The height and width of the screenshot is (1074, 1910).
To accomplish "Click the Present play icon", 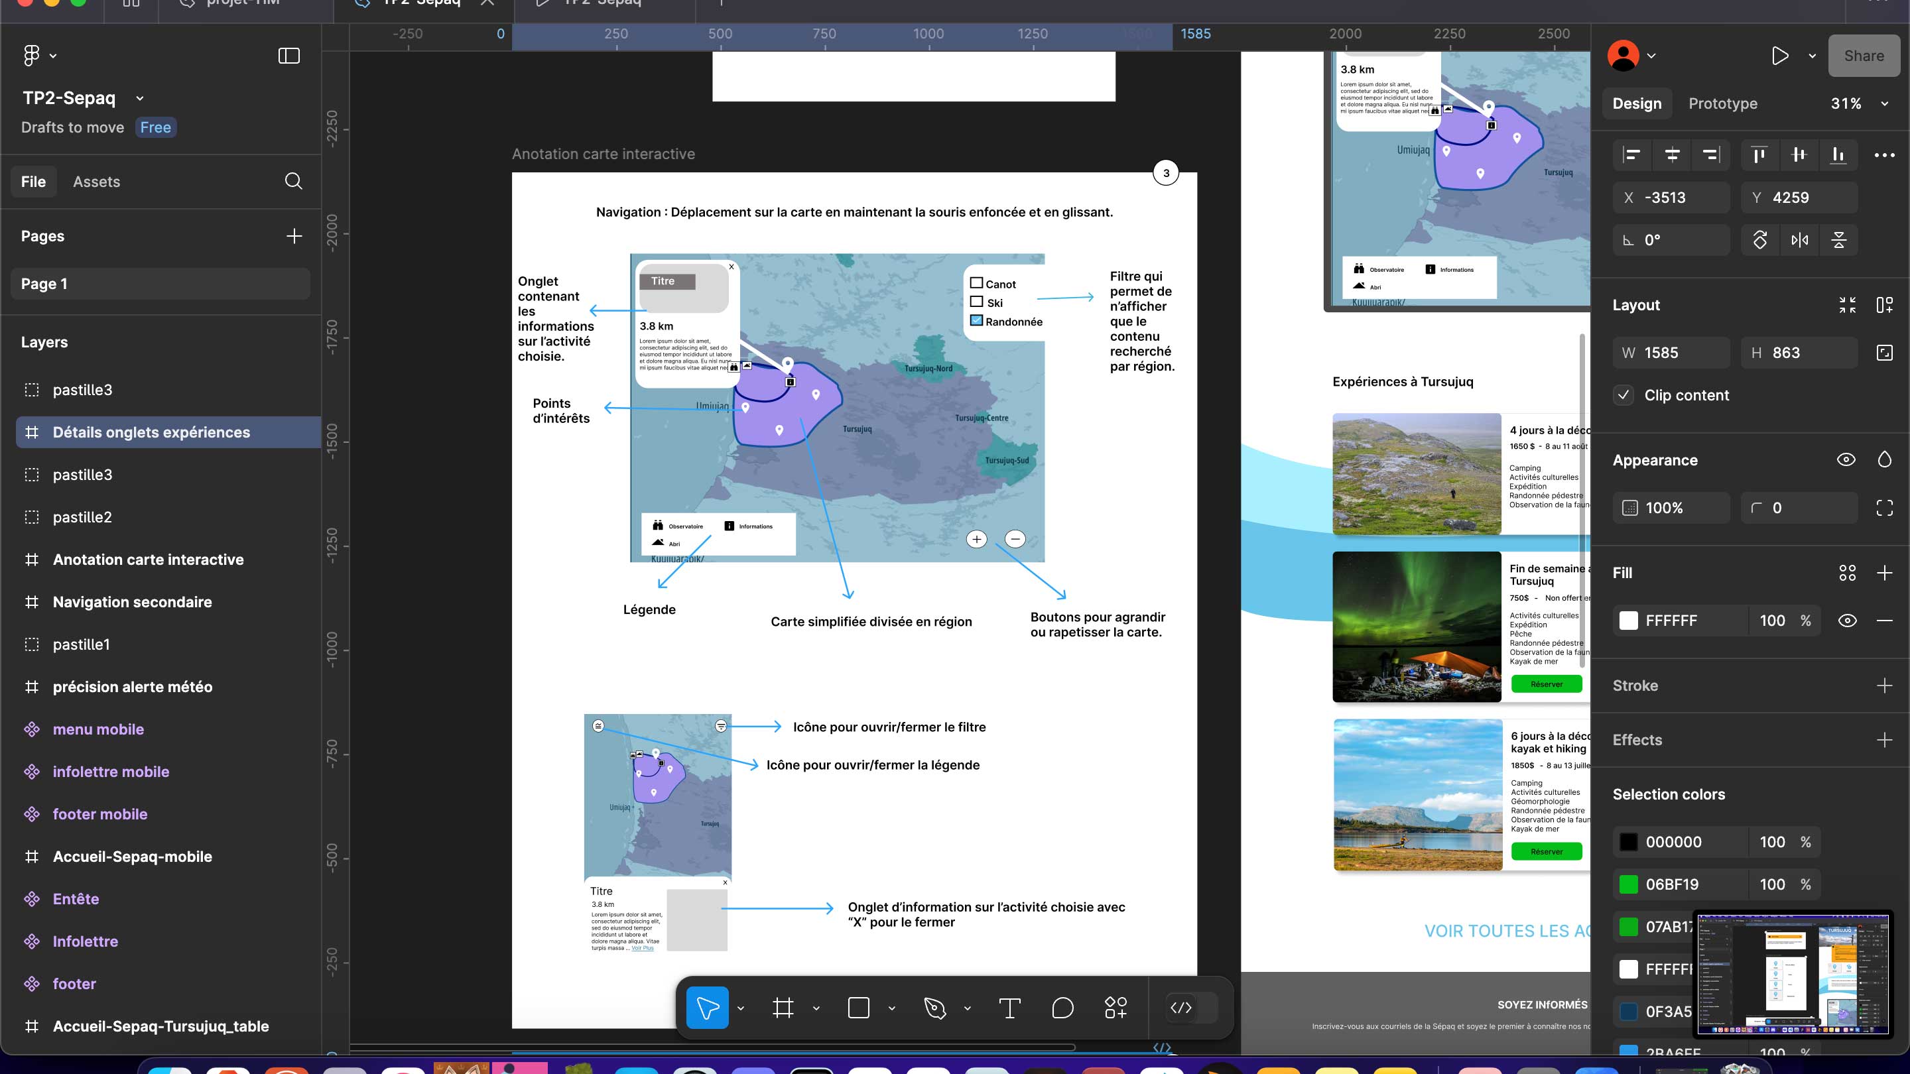I will tap(1779, 56).
